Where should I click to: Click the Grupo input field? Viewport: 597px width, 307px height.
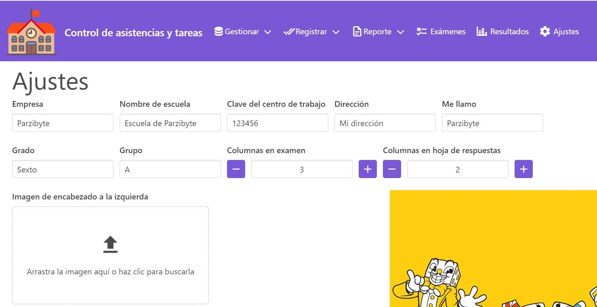pyautogui.click(x=170, y=169)
